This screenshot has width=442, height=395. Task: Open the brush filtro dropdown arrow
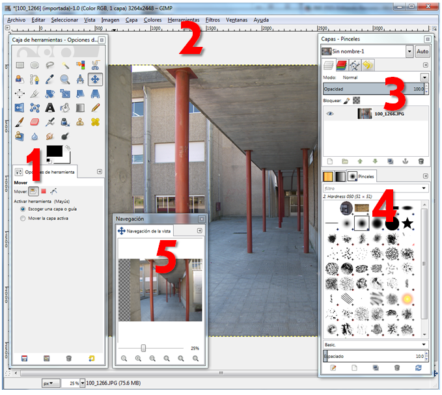pos(424,188)
